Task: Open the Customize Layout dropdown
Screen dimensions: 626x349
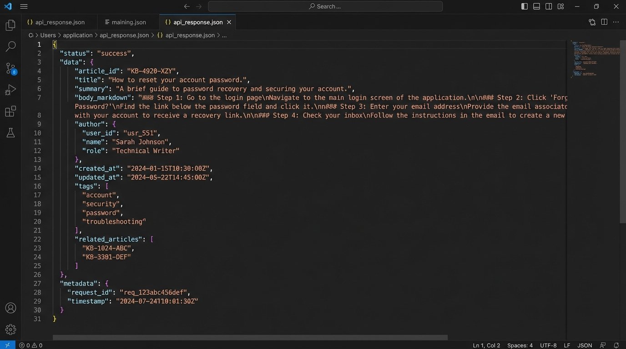Action: (560, 6)
